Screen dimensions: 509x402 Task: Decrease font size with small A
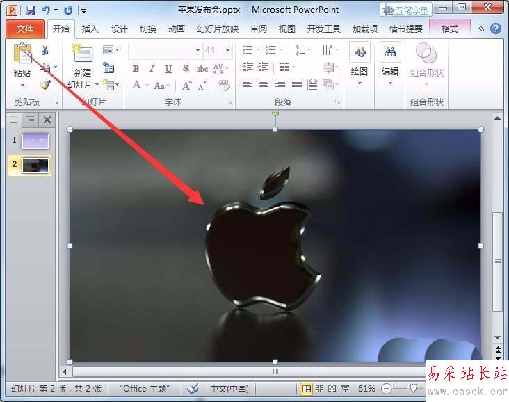[x=202, y=86]
